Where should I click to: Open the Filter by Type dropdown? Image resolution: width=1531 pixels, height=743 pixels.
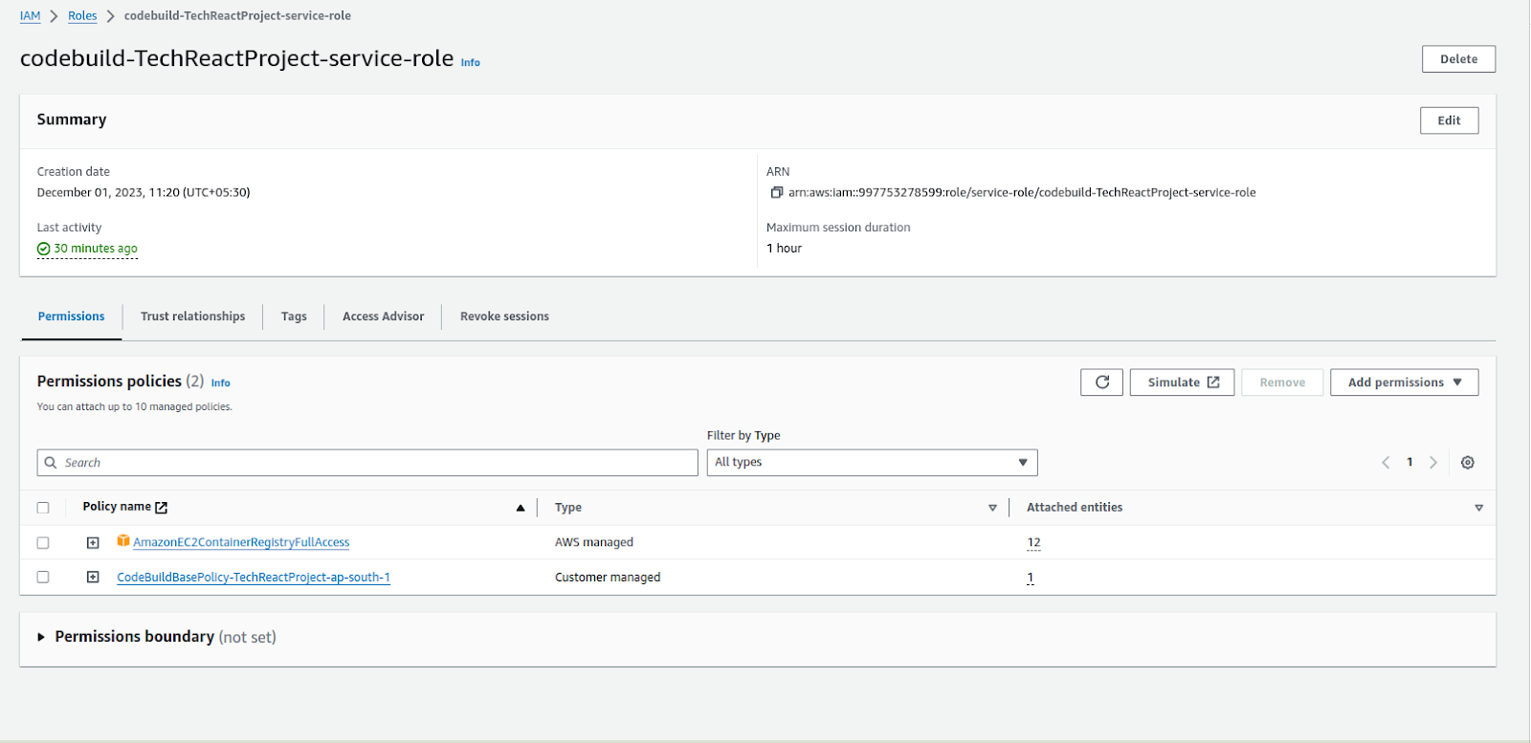872,463
